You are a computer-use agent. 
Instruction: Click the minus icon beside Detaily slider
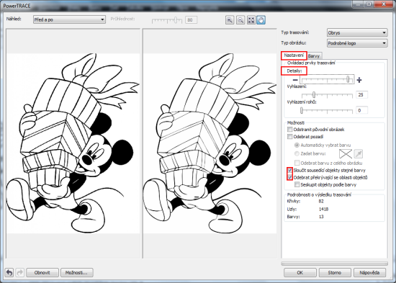(x=295, y=80)
